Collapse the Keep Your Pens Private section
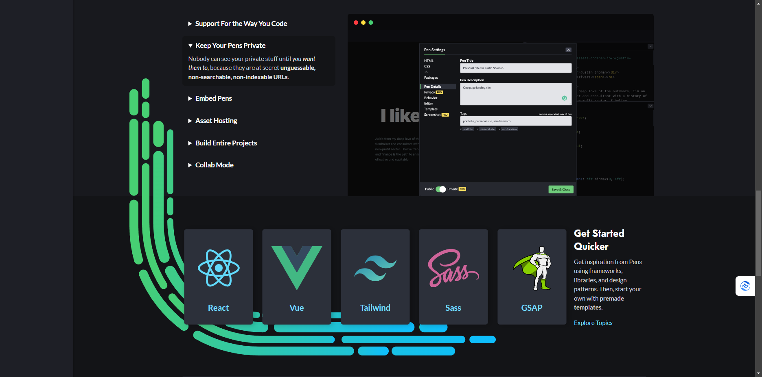 pos(230,45)
